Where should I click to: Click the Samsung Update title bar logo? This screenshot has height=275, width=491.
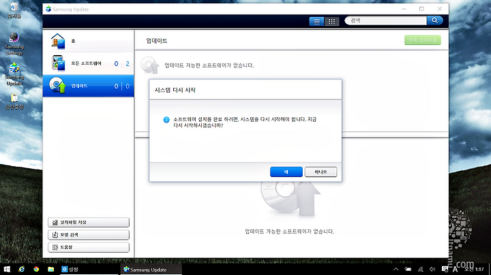click(x=48, y=9)
